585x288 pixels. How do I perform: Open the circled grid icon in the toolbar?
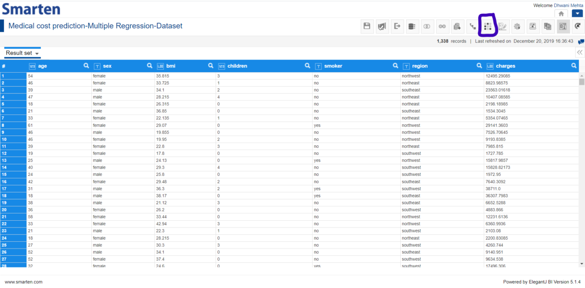(487, 26)
